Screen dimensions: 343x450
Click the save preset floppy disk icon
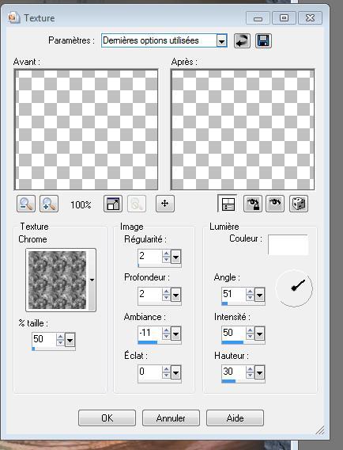(263, 40)
